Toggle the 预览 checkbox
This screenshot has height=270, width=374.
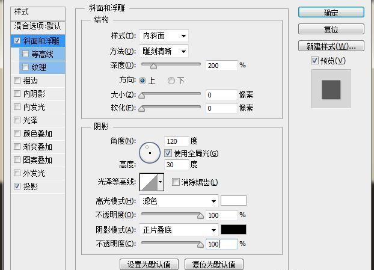[x=314, y=61]
